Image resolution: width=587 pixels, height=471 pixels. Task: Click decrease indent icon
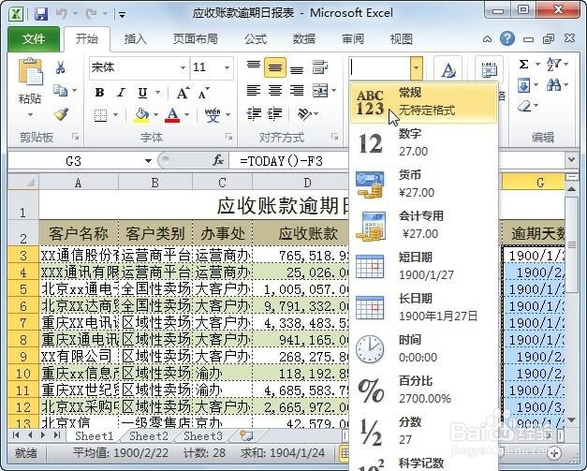254,113
